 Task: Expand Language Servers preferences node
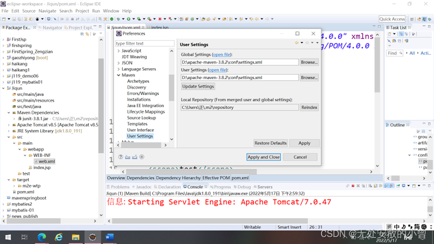(118, 69)
